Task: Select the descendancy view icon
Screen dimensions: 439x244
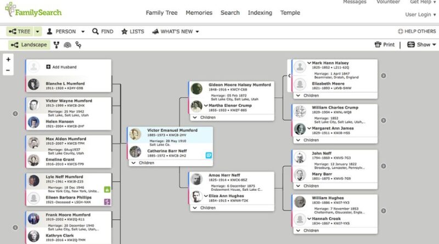Action: [78, 45]
